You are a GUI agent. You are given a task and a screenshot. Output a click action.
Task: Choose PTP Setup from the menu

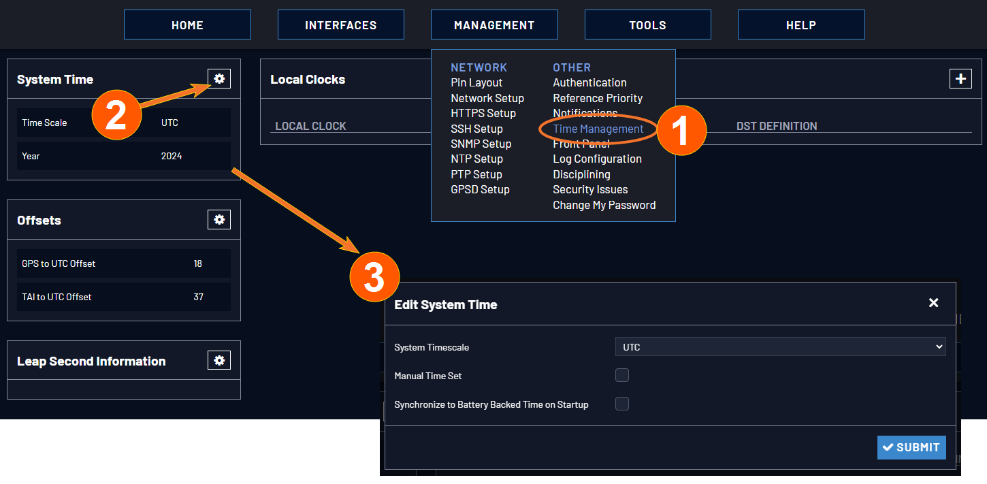pos(476,174)
